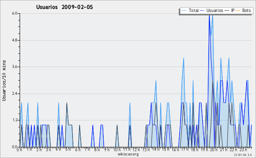
Task: Click the '21 h' x-axis label
Action: pos(224,150)
